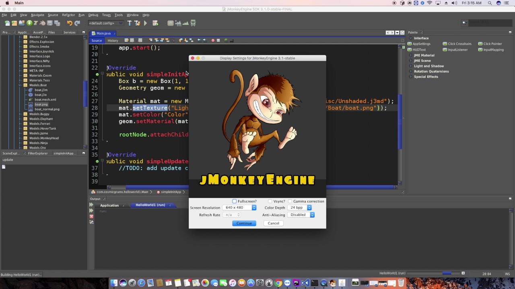This screenshot has width=515, height=289.
Task: Click the Source view button
Action: point(97,41)
